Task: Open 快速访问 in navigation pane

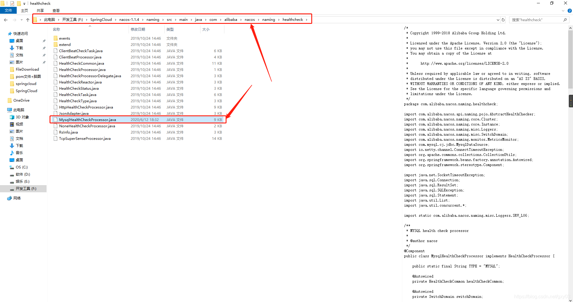Action: pos(20,34)
